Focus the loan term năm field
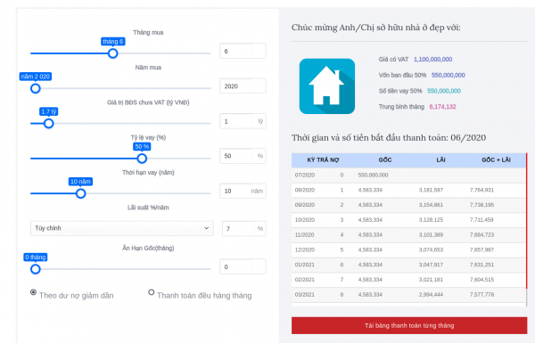The height and width of the screenshot is (343, 535). (243, 192)
